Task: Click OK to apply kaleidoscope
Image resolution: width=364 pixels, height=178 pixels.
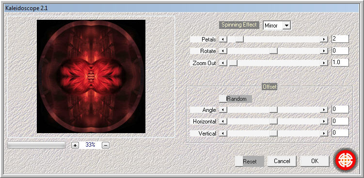Action: (315, 161)
